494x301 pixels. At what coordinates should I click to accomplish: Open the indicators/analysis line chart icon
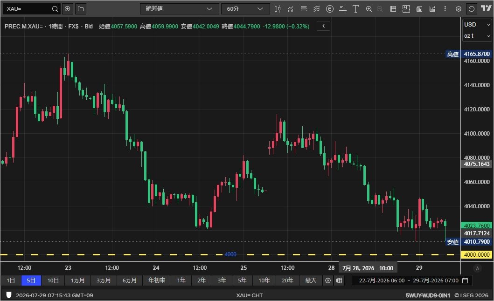[x=291, y=9]
